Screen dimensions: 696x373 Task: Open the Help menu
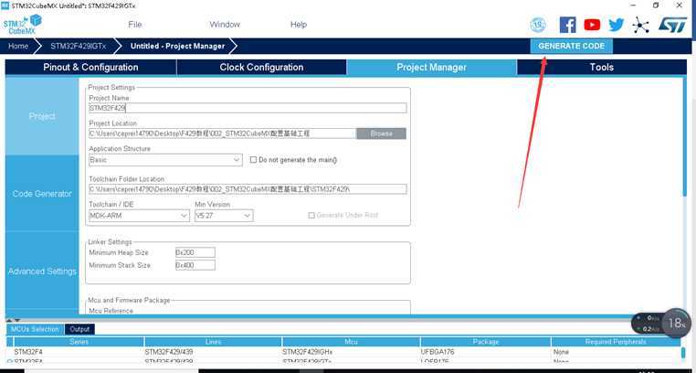(x=299, y=25)
